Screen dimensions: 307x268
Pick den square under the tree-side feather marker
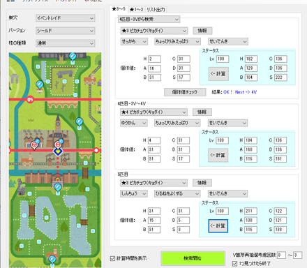(80, 128)
